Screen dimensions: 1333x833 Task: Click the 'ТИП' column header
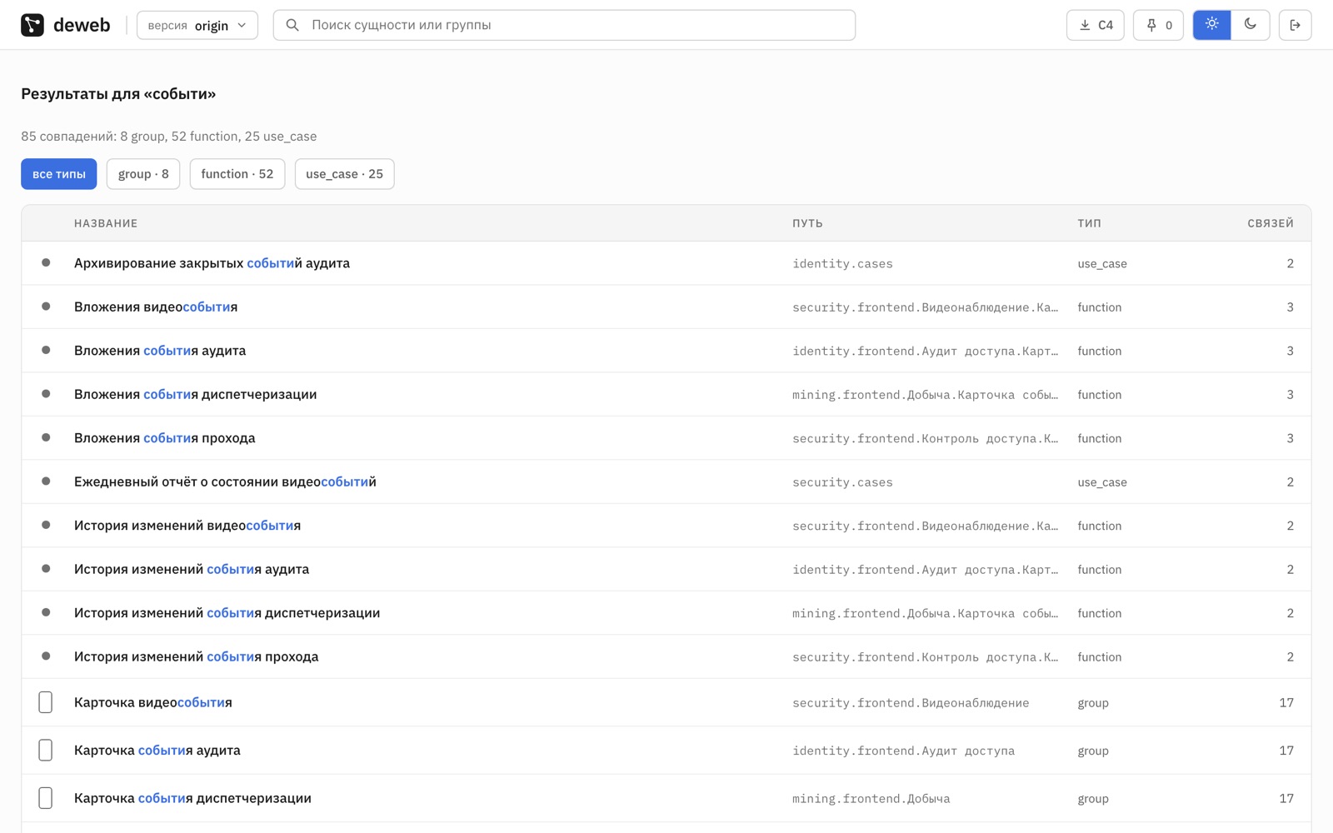click(1089, 223)
